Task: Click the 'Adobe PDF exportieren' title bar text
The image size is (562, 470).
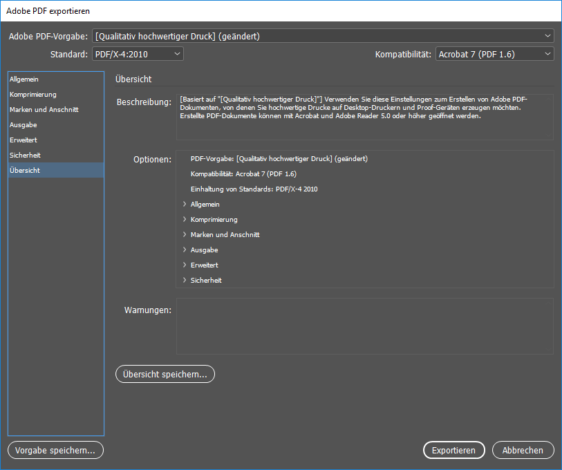Action: [x=48, y=11]
